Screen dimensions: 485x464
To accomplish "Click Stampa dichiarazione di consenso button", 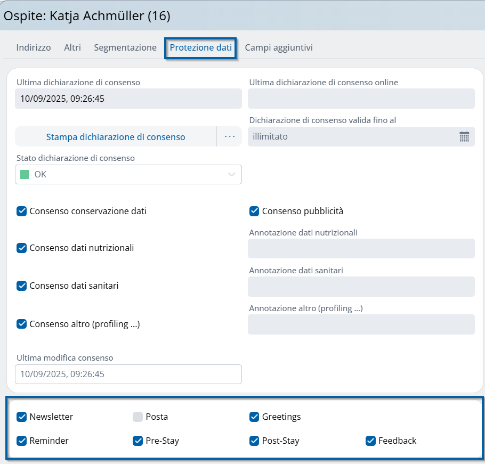I will 116,137.
